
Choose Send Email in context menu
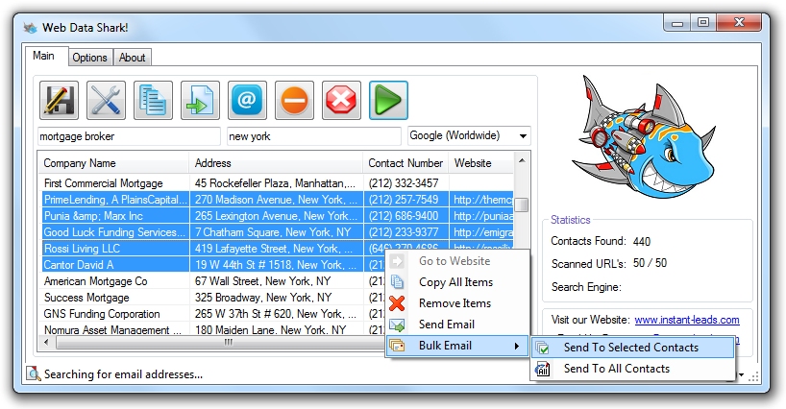(x=457, y=325)
